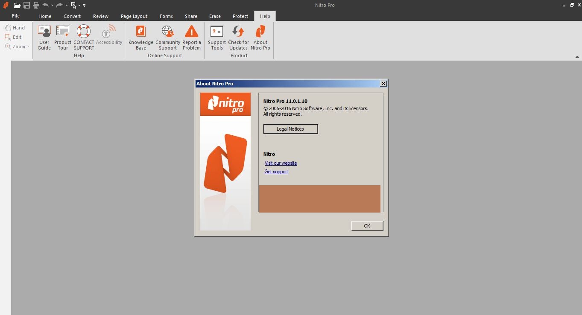Switch to the Review tab
582x315 pixels.
point(101,16)
